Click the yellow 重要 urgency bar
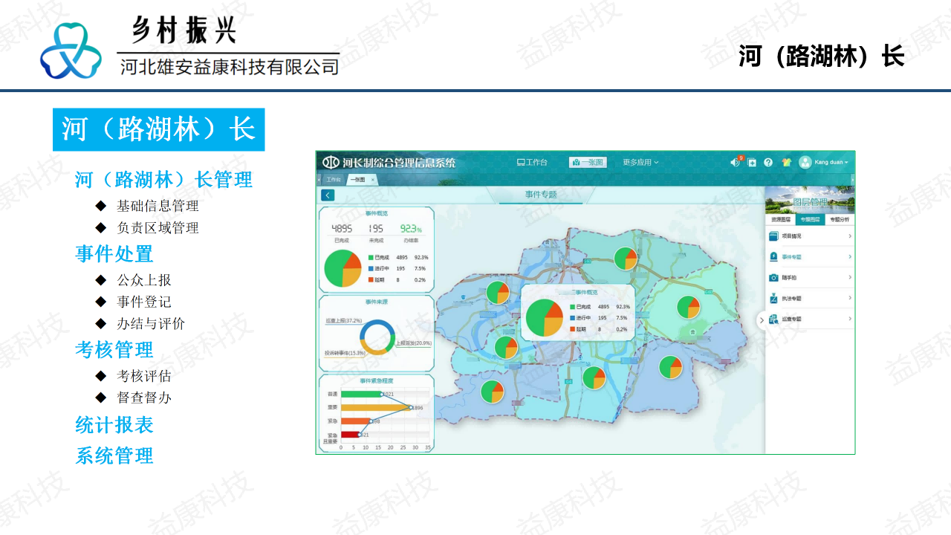This screenshot has height=535, width=951. coord(376,407)
